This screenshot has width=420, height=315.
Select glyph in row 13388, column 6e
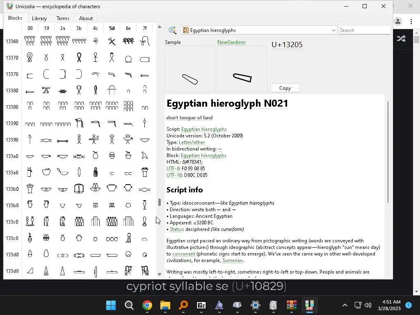pos(128,107)
